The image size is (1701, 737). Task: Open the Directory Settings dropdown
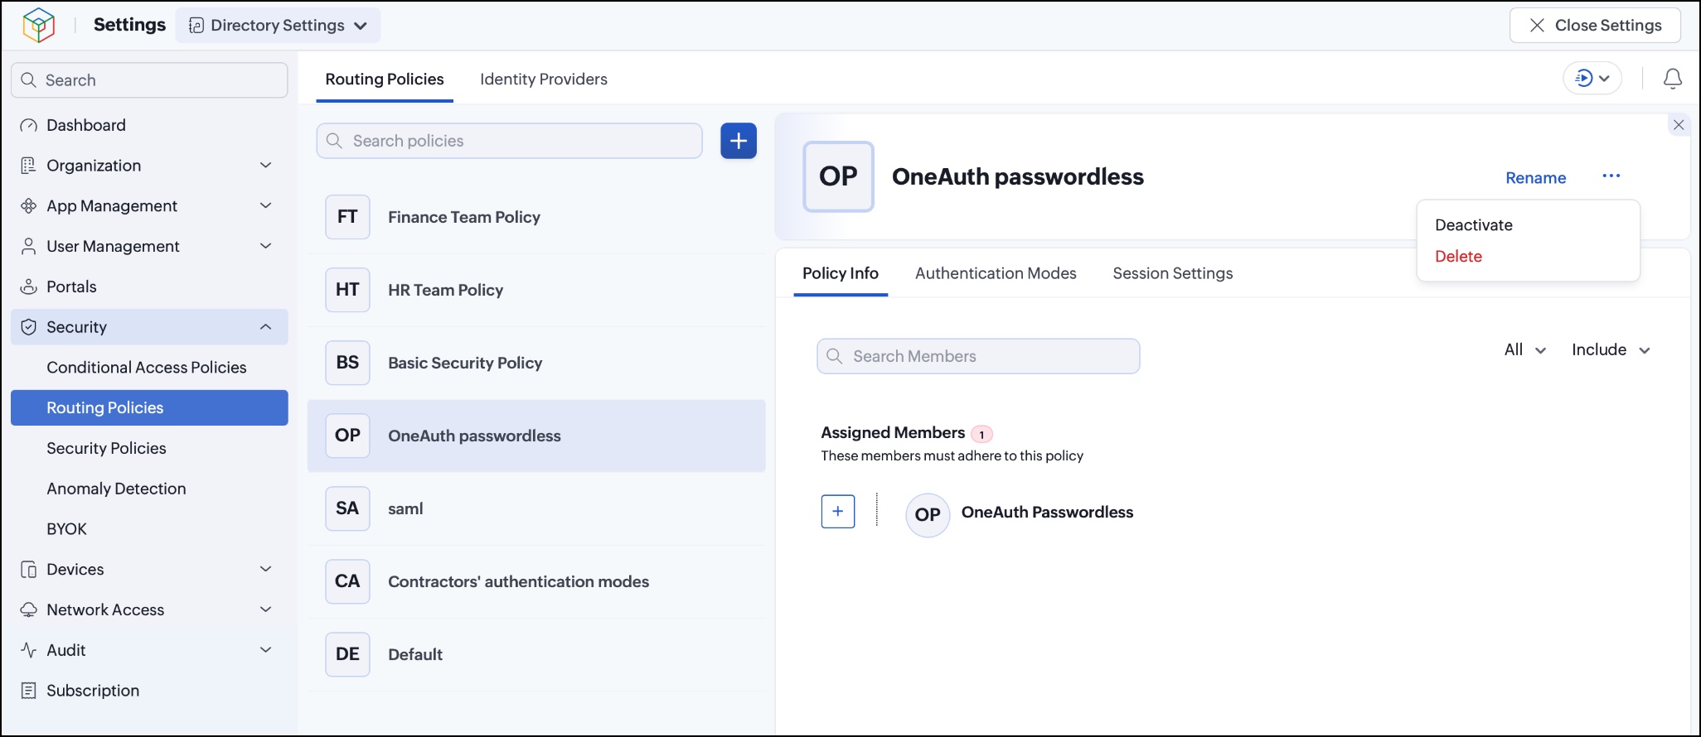pos(279,26)
